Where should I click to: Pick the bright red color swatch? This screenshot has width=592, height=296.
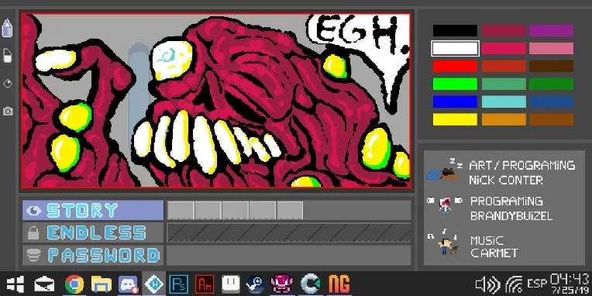coord(455,66)
